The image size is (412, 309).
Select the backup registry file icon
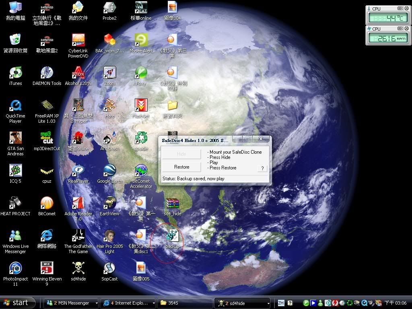[x=172, y=236]
